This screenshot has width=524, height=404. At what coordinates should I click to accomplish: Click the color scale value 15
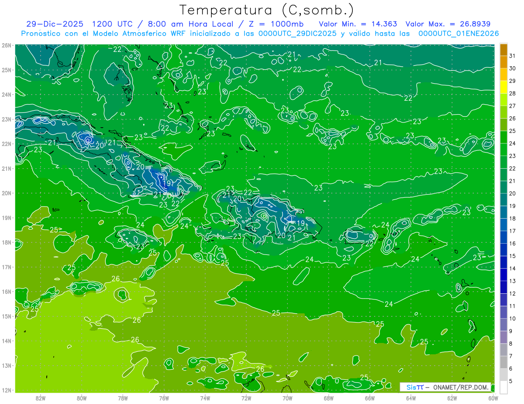click(x=513, y=256)
